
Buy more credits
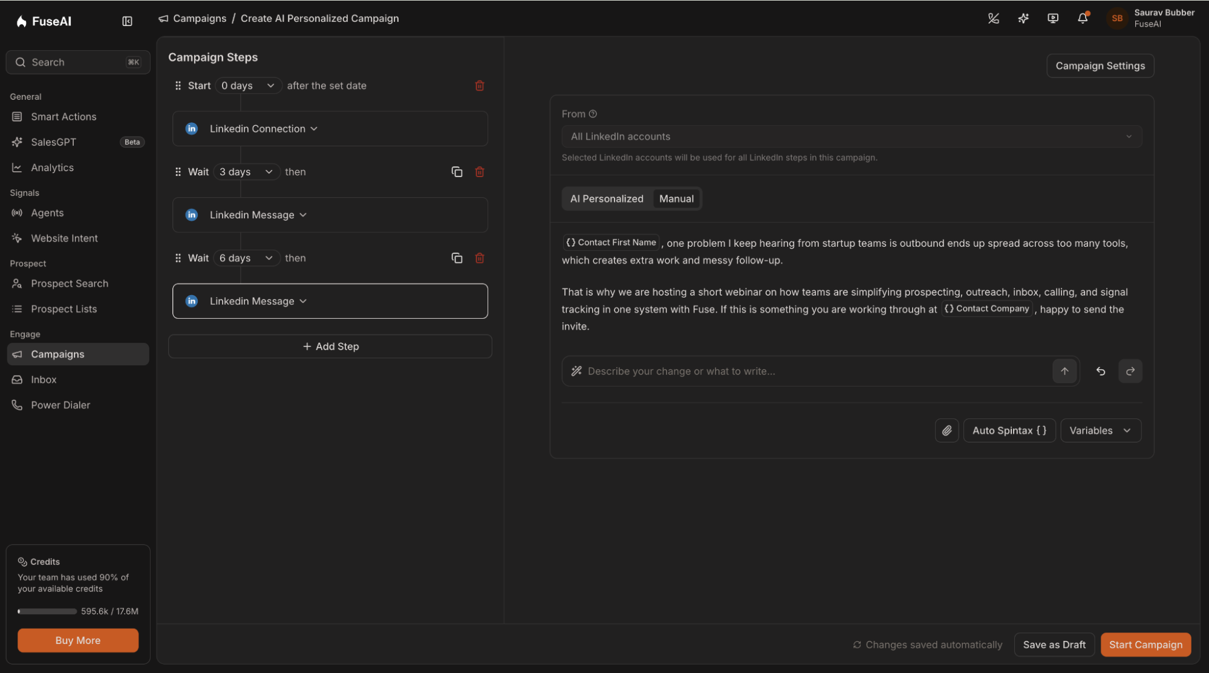[78, 640]
